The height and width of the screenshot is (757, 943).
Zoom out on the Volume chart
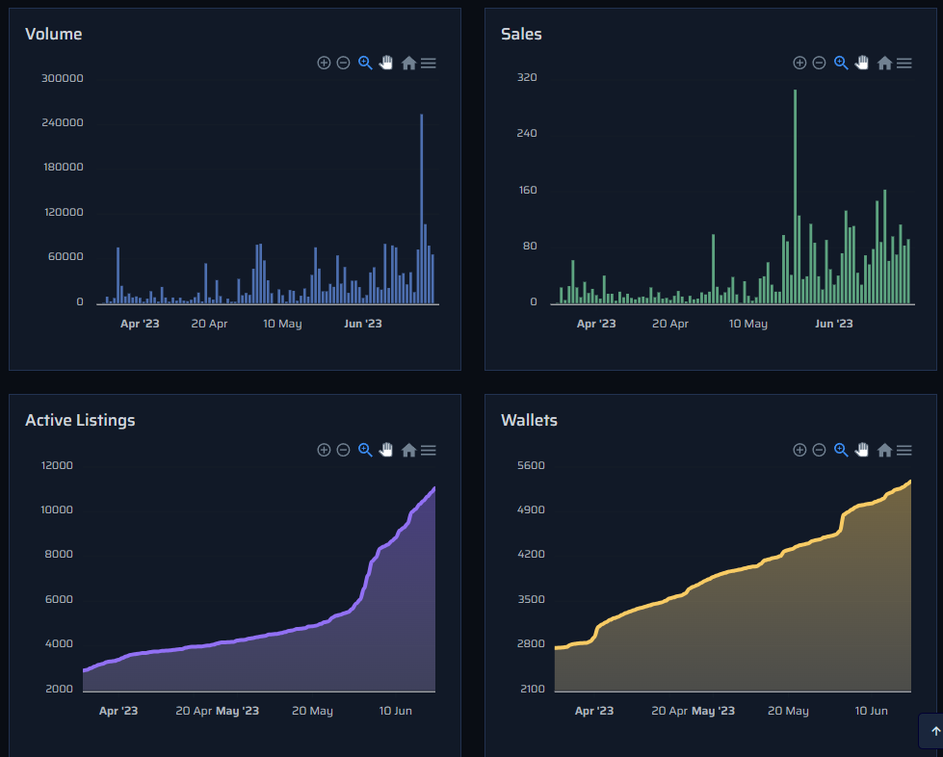(344, 63)
